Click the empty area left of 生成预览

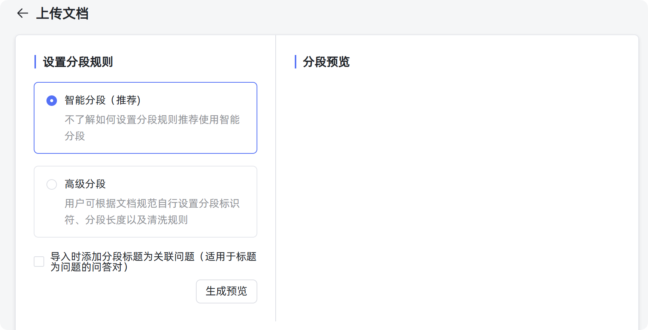coord(112,291)
